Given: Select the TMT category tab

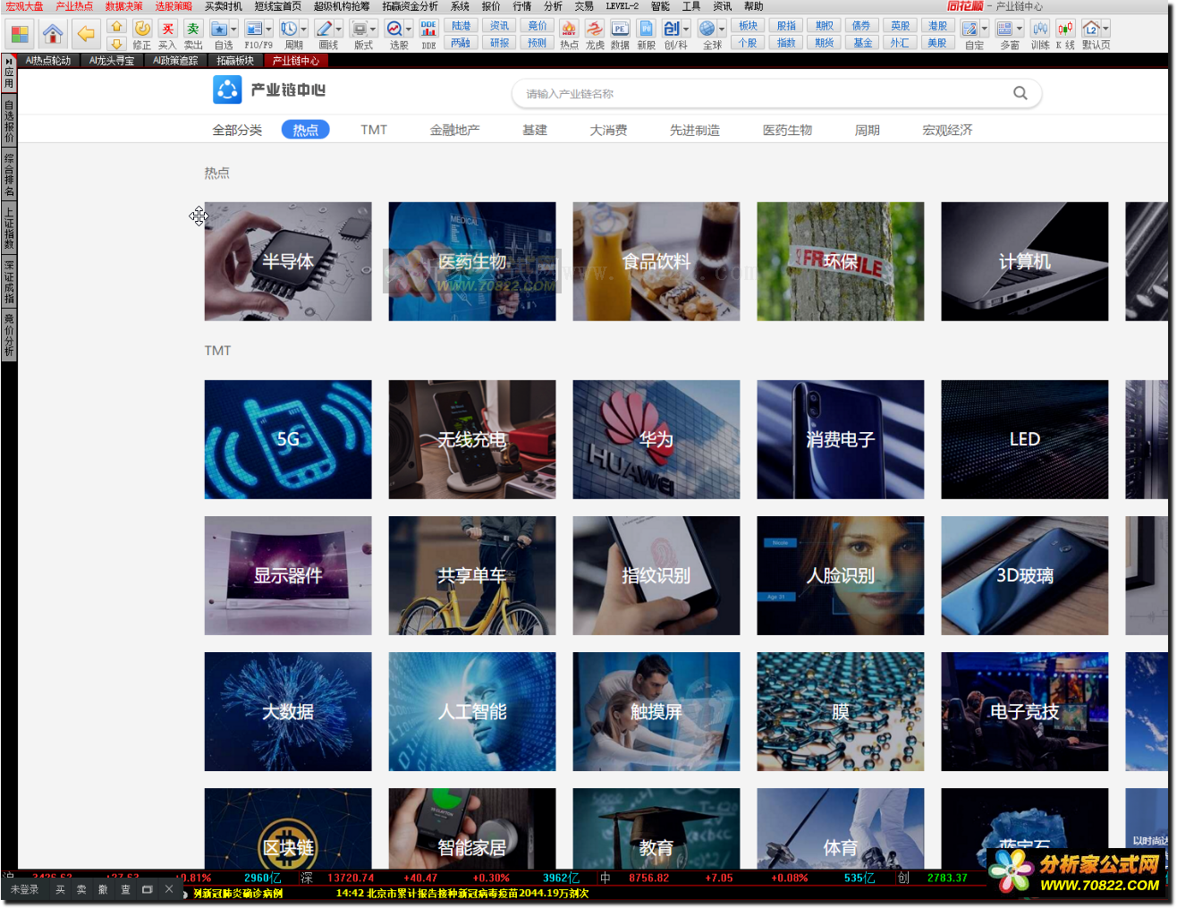Looking at the screenshot, I should 374,130.
